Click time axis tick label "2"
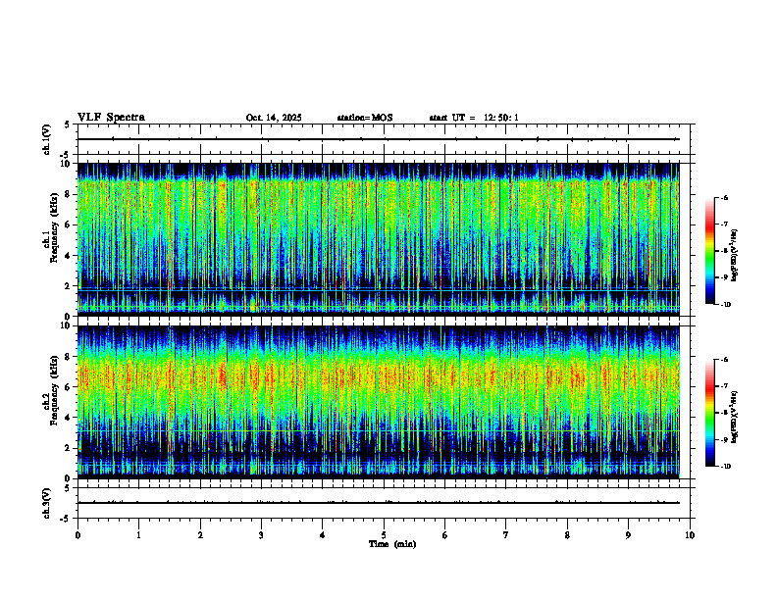 200,535
